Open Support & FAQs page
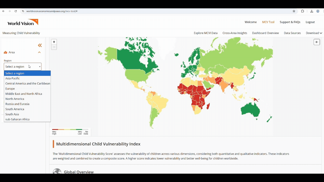324x182 pixels. pos(290,22)
